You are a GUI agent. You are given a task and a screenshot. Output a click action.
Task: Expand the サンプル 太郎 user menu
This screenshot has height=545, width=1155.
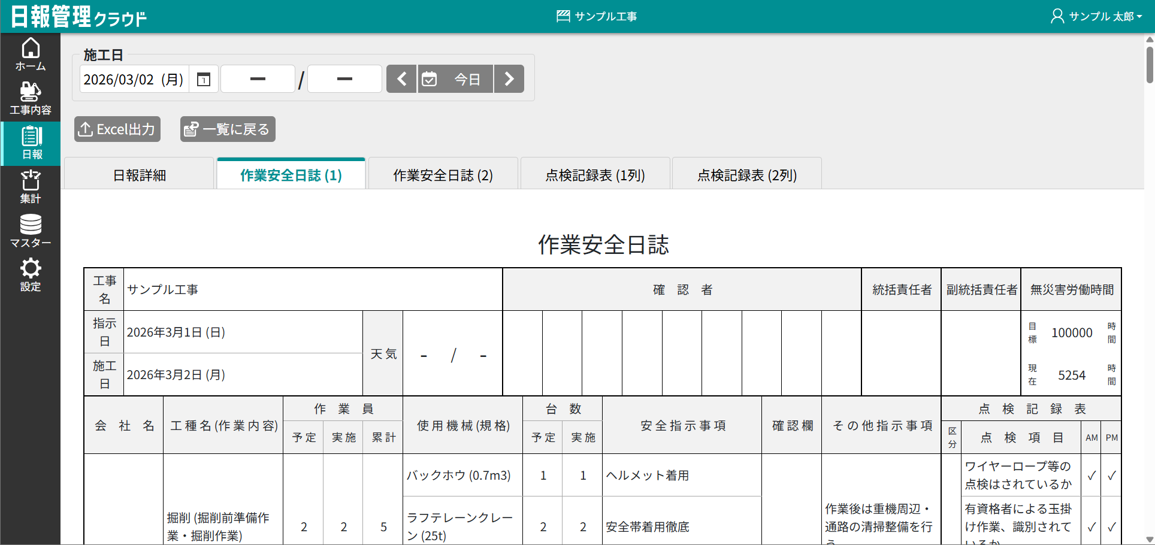point(1096,16)
